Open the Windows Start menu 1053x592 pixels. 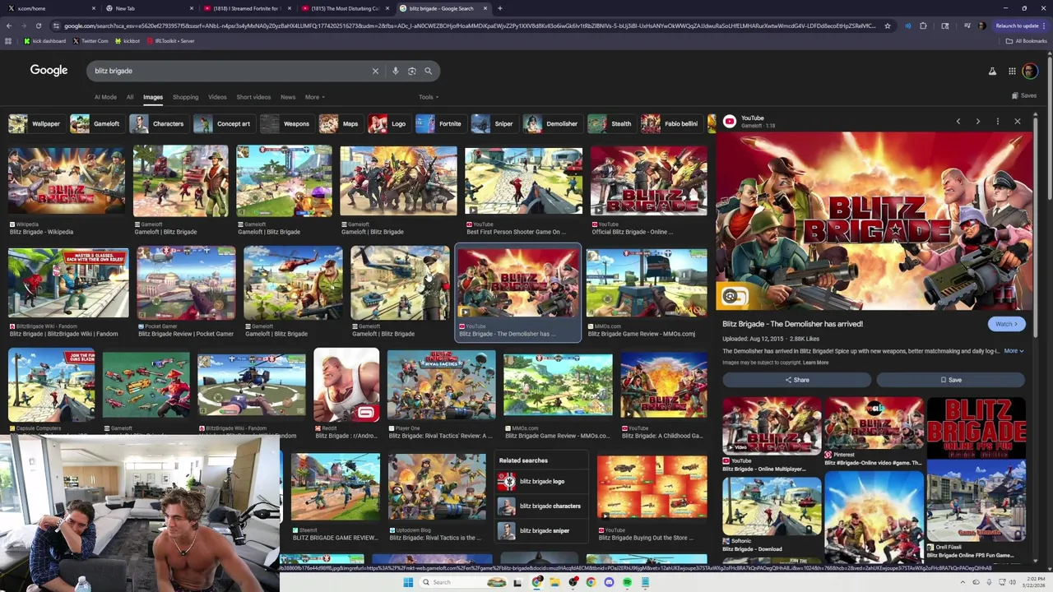[407, 582]
